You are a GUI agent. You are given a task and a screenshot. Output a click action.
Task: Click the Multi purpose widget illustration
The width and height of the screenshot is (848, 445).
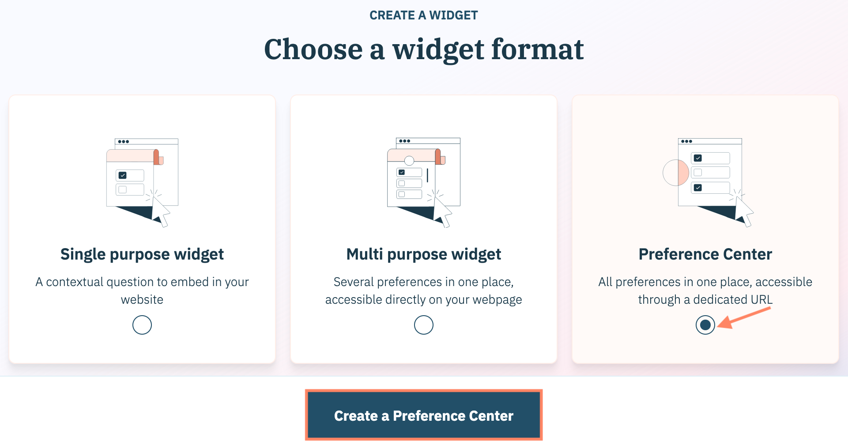[424, 181]
